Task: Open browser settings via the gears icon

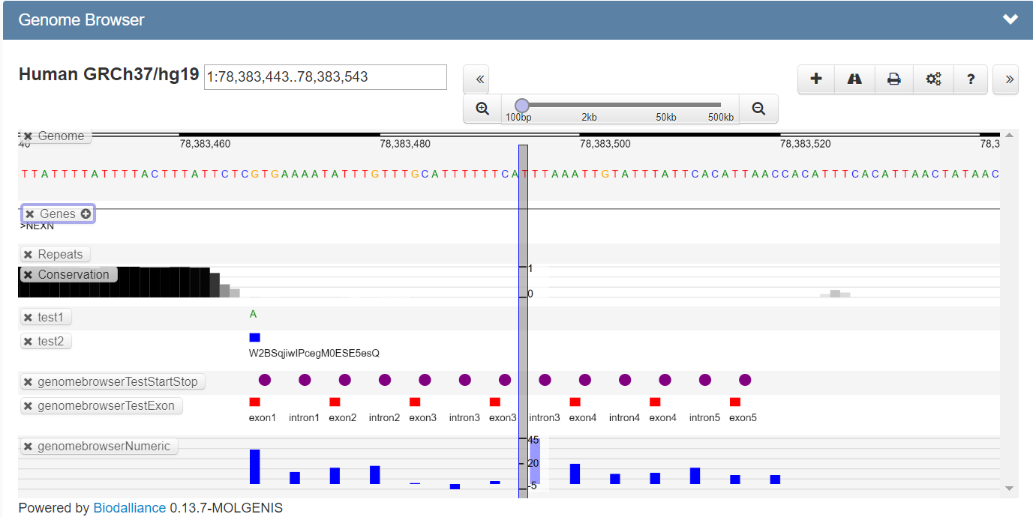Action: (932, 79)
